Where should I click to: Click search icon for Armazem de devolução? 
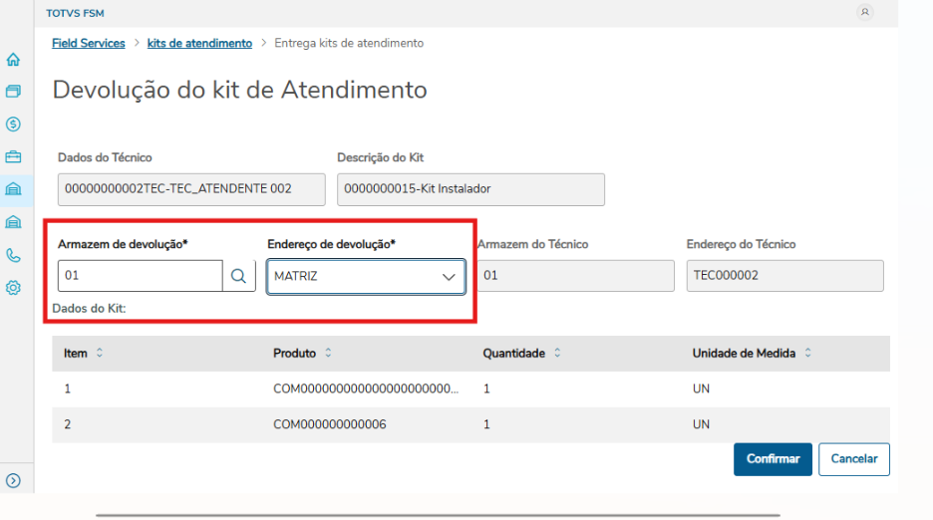coord(238,276)
